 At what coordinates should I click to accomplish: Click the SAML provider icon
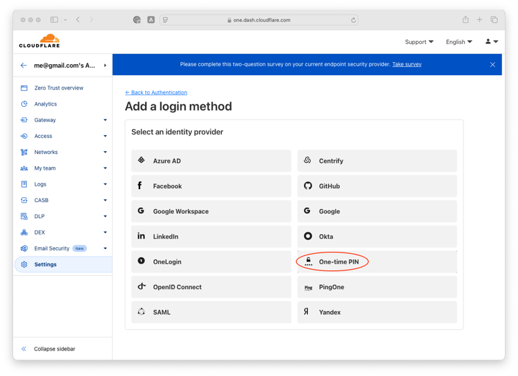(142, 311)
